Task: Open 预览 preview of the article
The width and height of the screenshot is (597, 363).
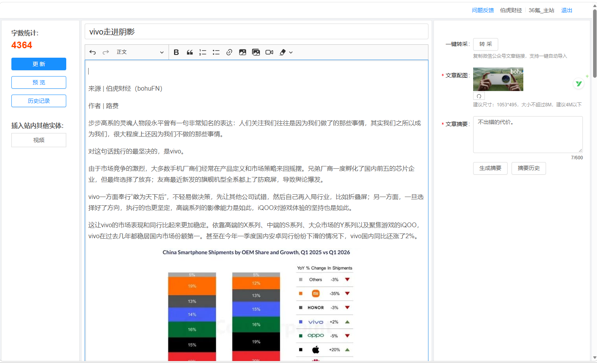Action: point(39,82)
